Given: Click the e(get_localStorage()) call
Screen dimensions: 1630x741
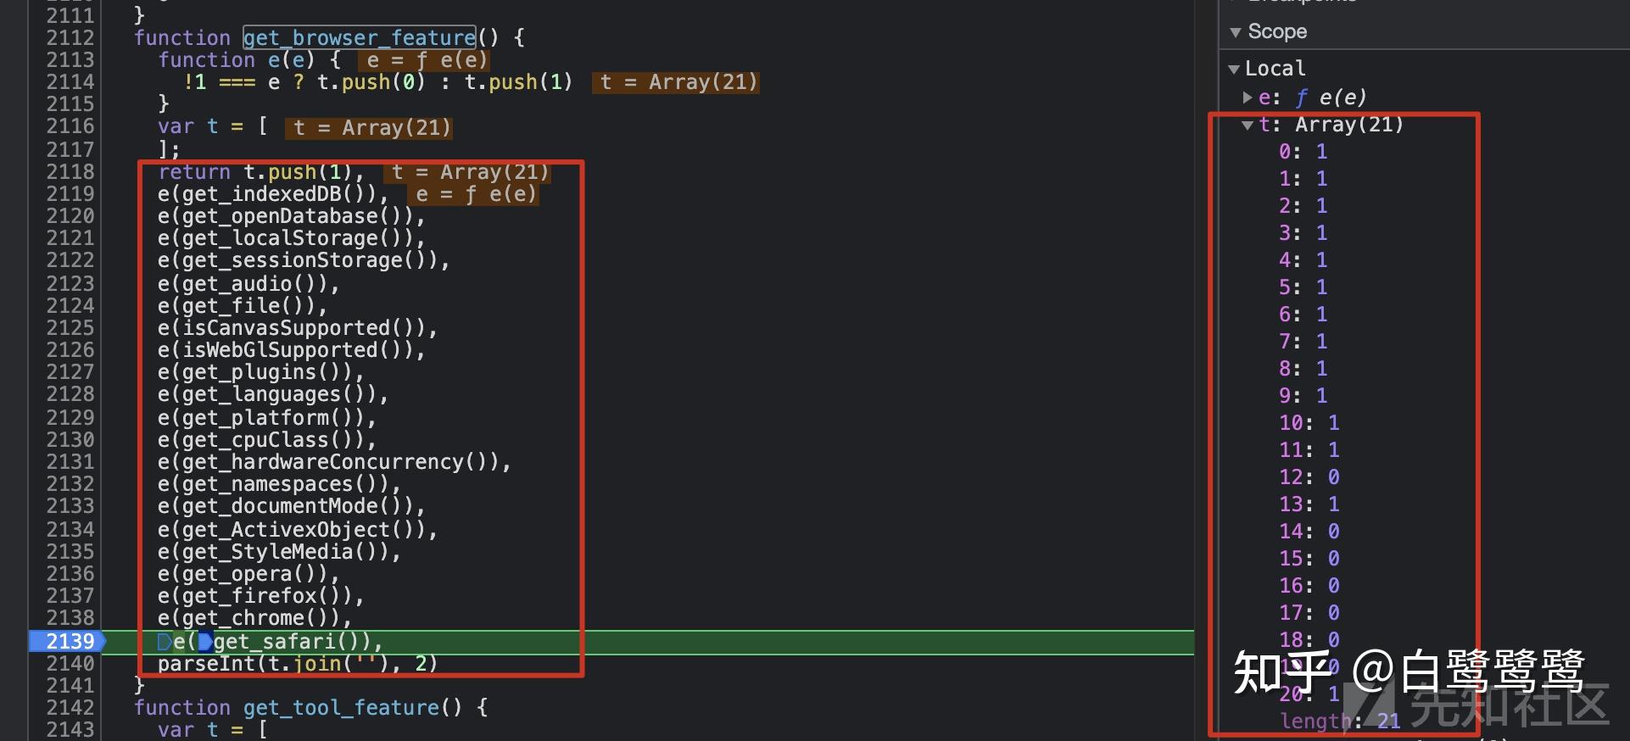Looking at the screenshot, I should (x=286, y=238).
